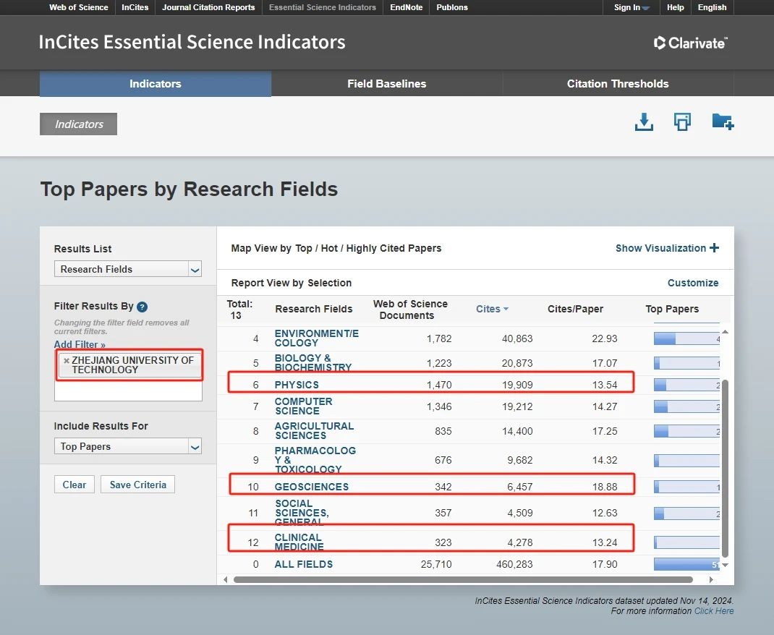Click the Physics top papers bar

686,385
